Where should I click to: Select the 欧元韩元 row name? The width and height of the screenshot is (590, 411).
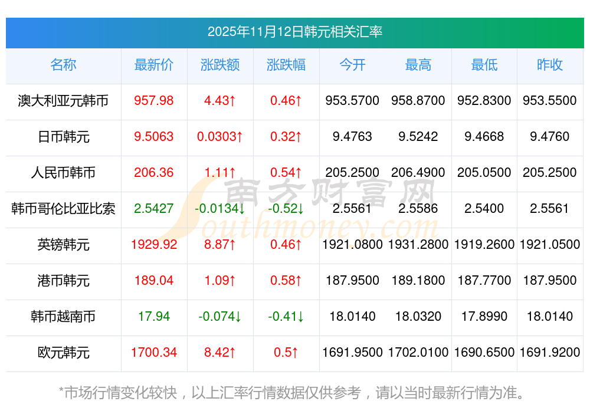[x=63, y=353]
